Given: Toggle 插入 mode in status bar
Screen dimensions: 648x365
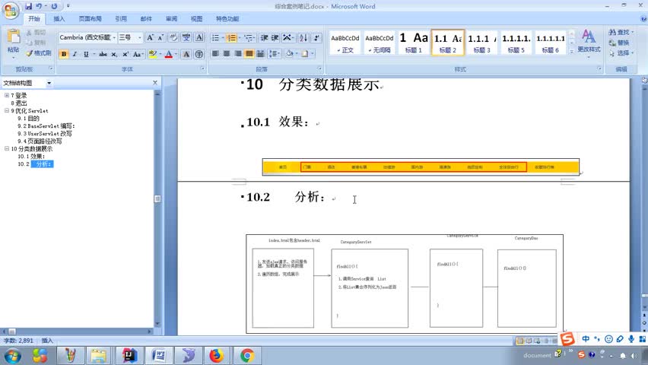Looking at the screenshot, I should pos(47,341).
